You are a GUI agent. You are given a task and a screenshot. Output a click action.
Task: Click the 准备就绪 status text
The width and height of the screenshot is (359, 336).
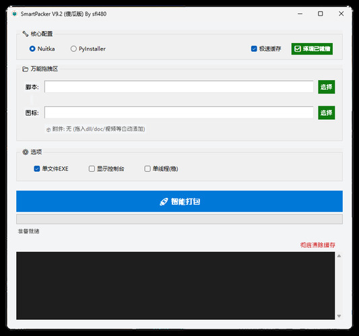[x=28, y=231]
